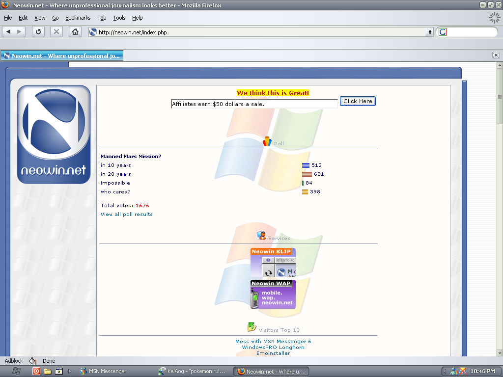Click the Poll section icon
Viewport: 503px width, 377px height.
(x=267, y=141)
